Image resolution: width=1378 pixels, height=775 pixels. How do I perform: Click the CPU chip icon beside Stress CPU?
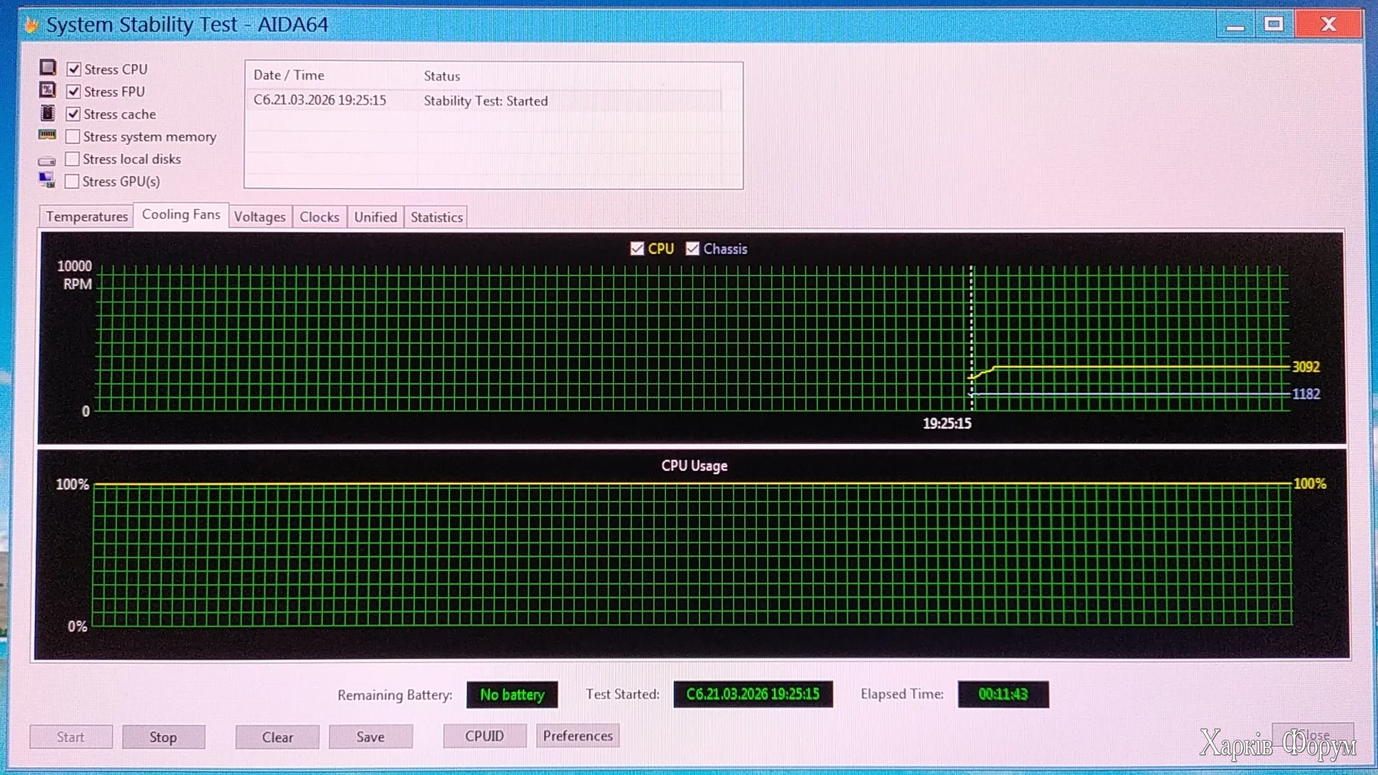point(47,67)
